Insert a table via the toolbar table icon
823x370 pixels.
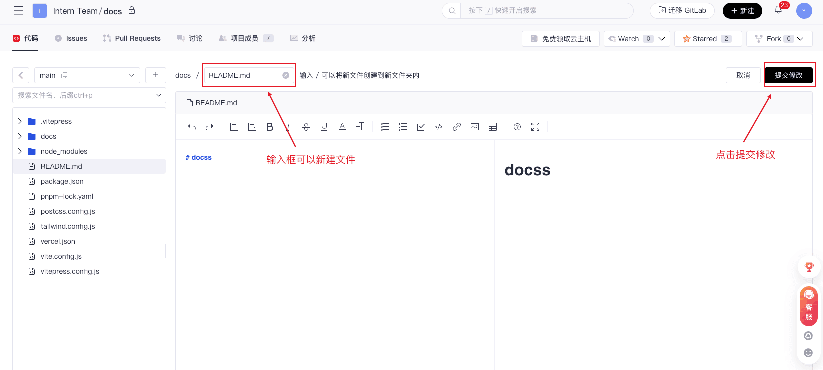click(493, 127)
